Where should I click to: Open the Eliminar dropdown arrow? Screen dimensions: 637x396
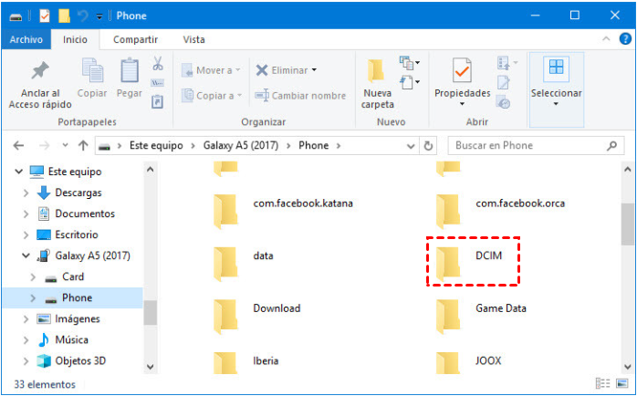tap(314, 70)
